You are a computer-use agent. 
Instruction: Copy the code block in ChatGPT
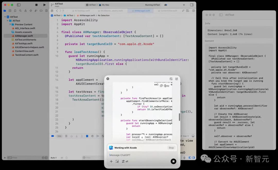click(165, 86)
